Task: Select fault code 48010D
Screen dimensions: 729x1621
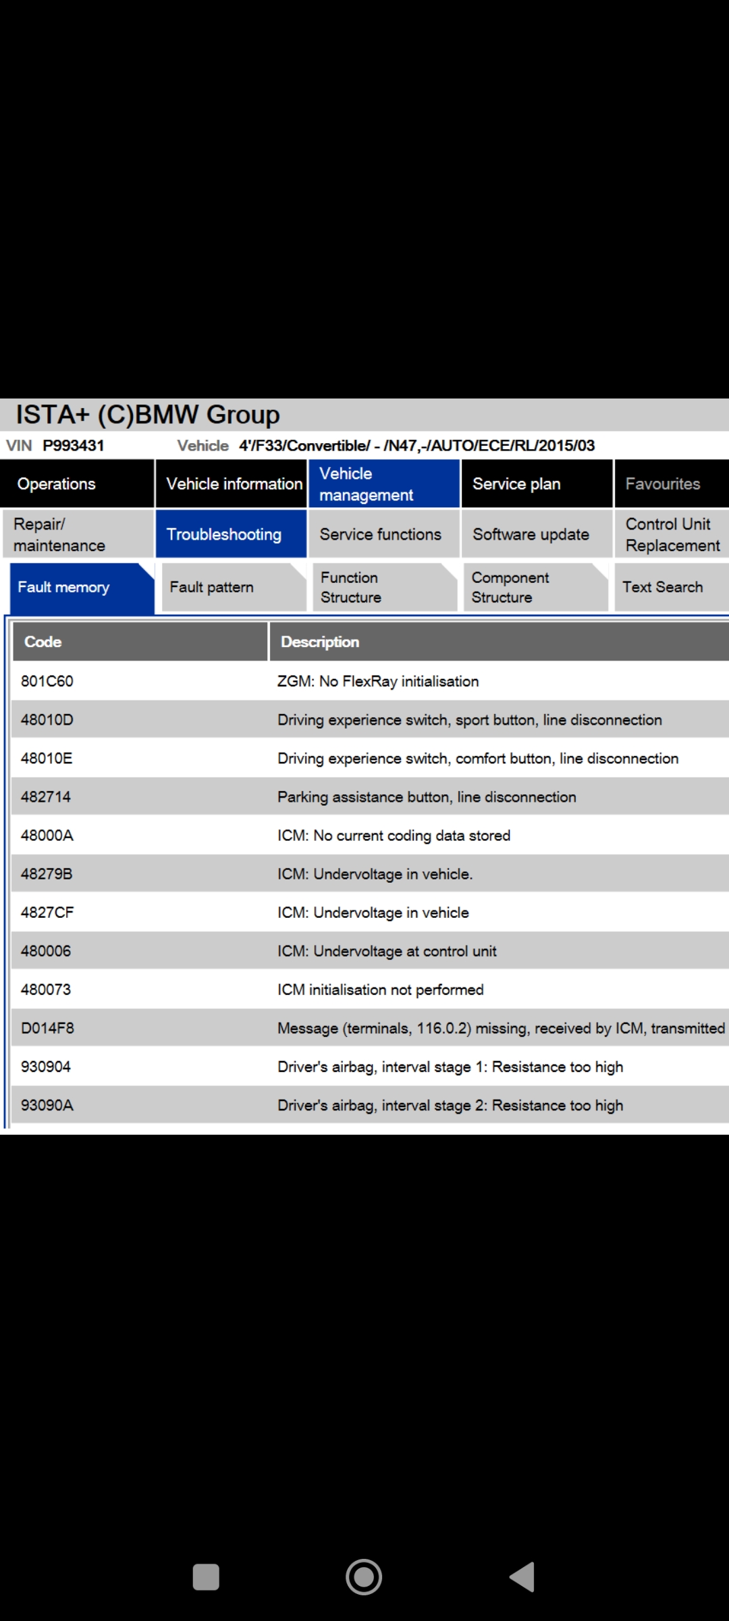Action: pos(47,719)
